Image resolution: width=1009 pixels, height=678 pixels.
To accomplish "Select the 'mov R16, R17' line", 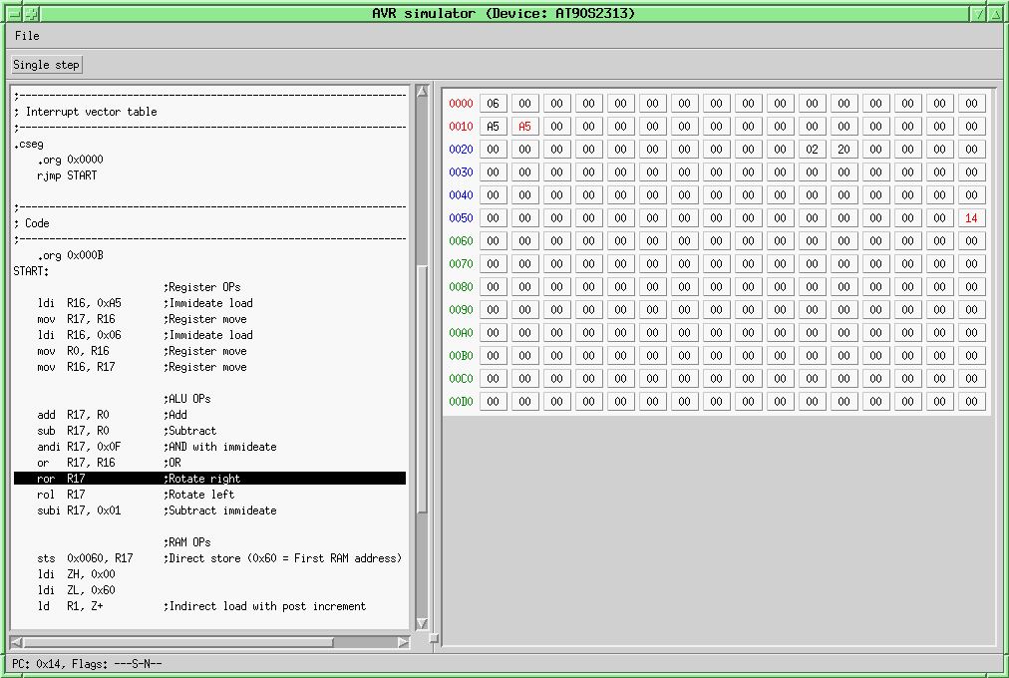I will [x=209, y=367].
